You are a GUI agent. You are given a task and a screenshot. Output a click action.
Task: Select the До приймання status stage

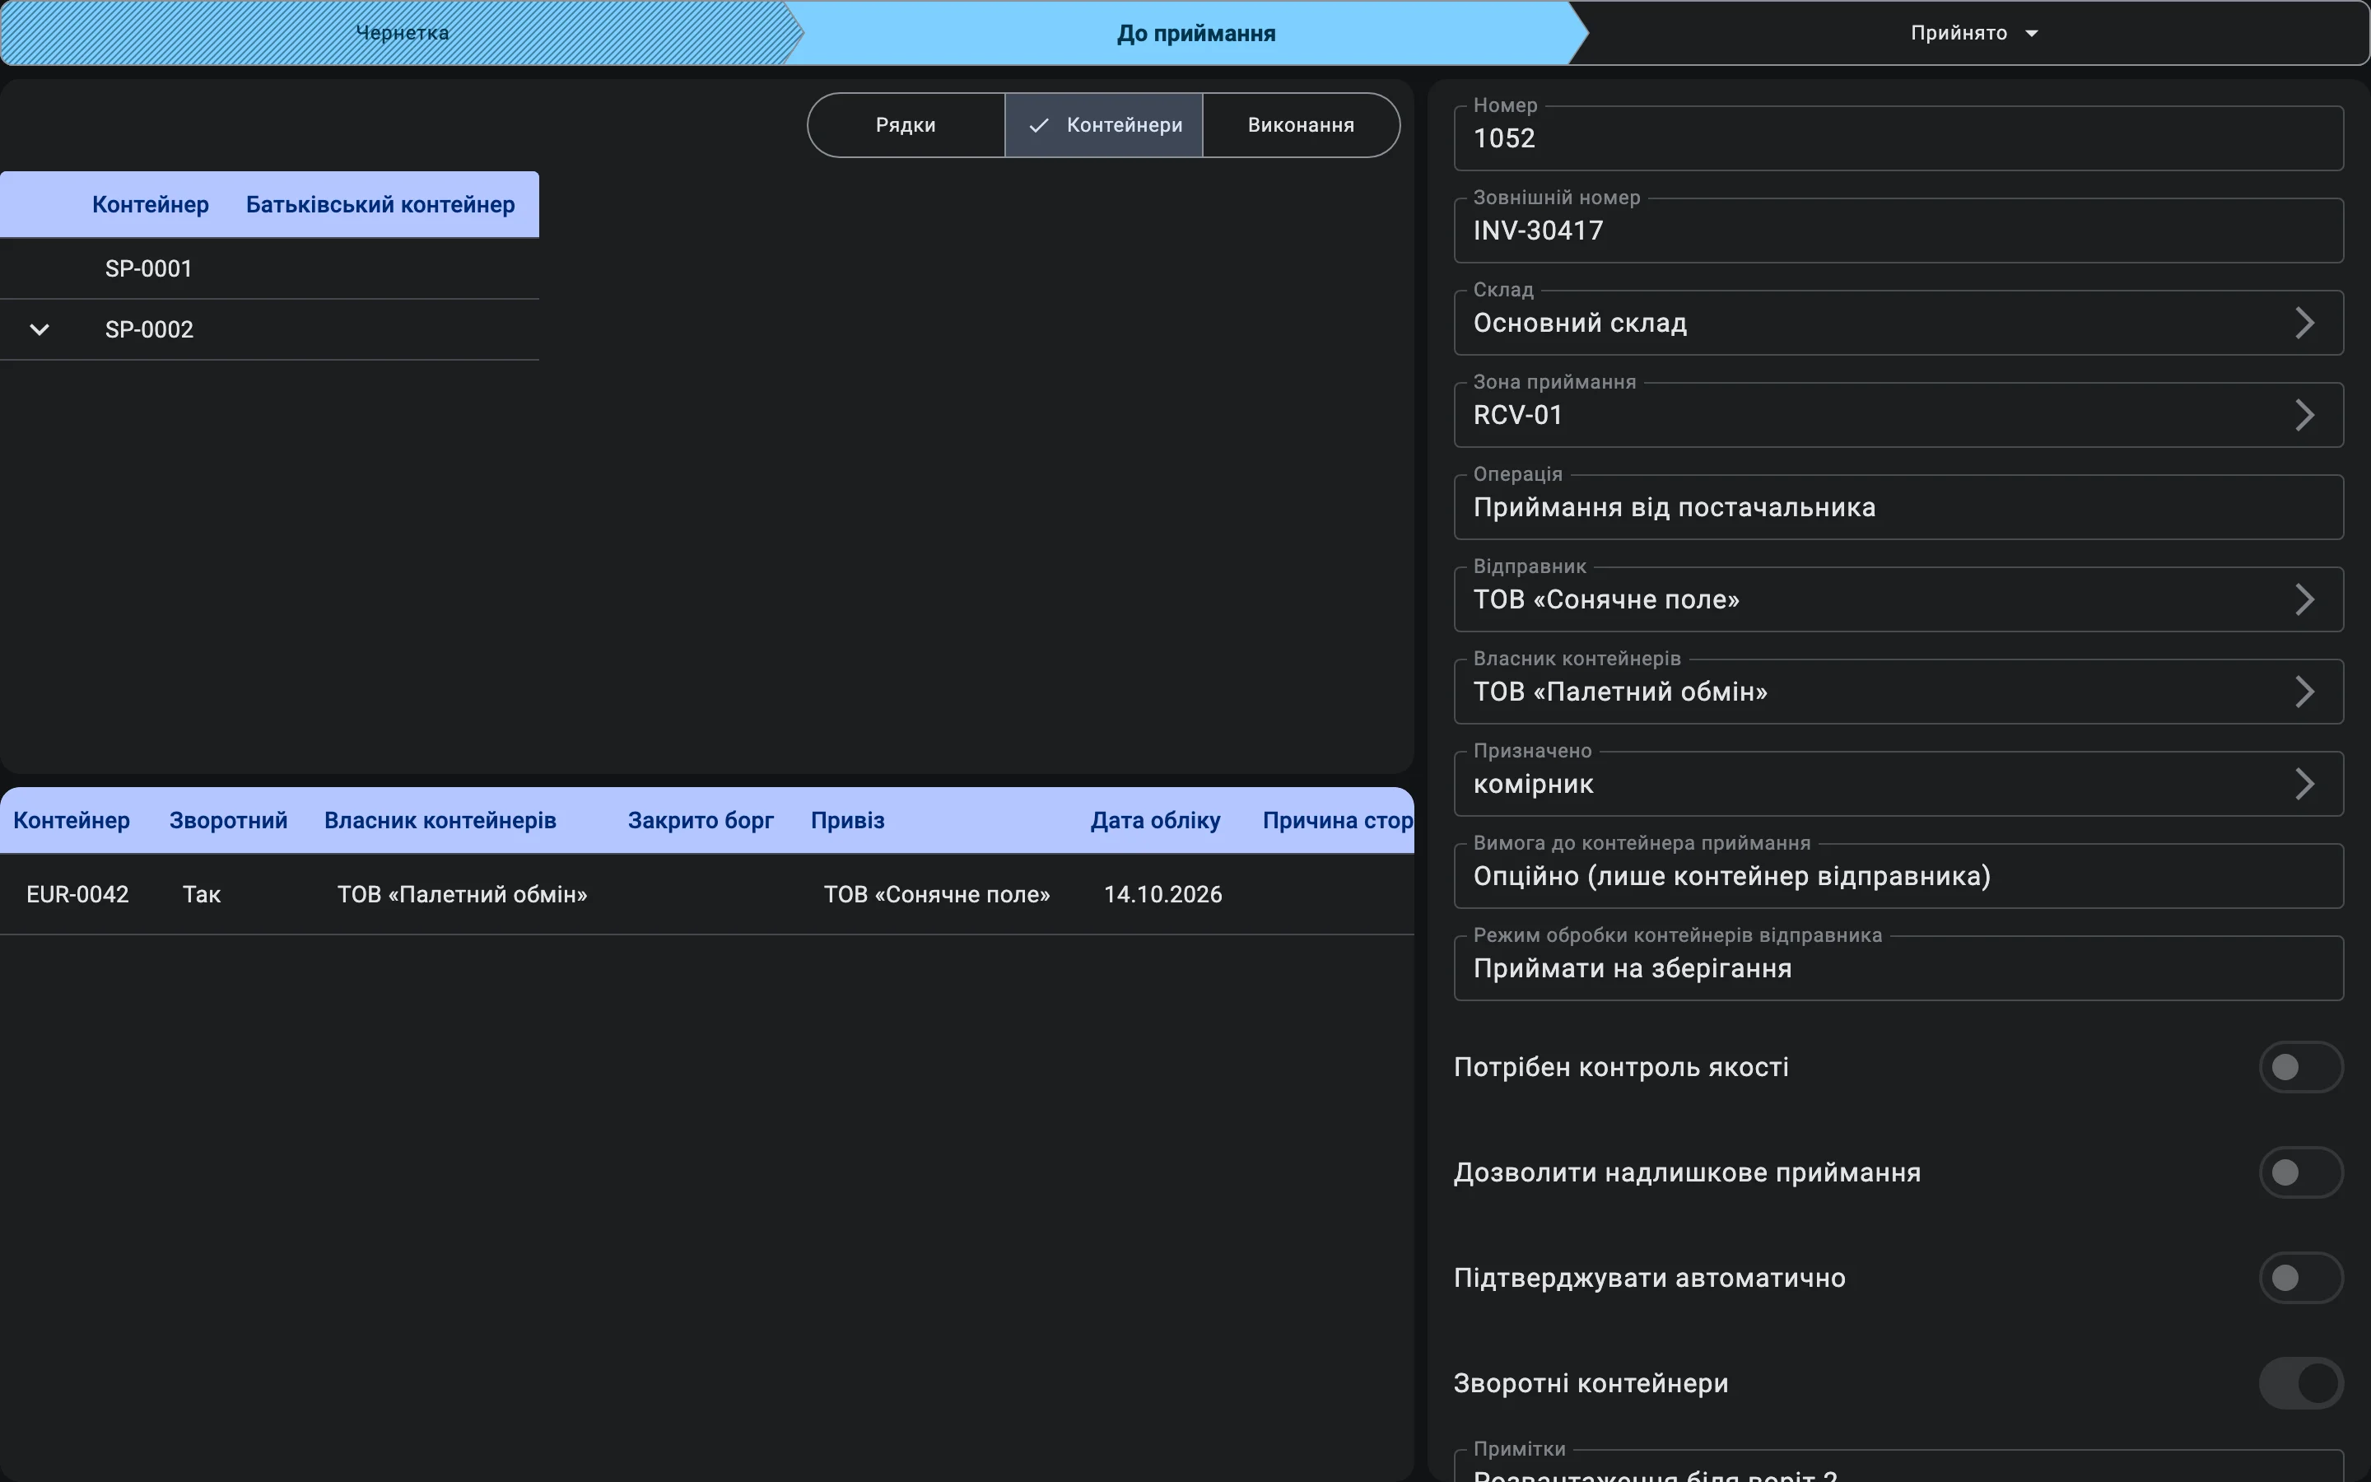click(1195, 33)
